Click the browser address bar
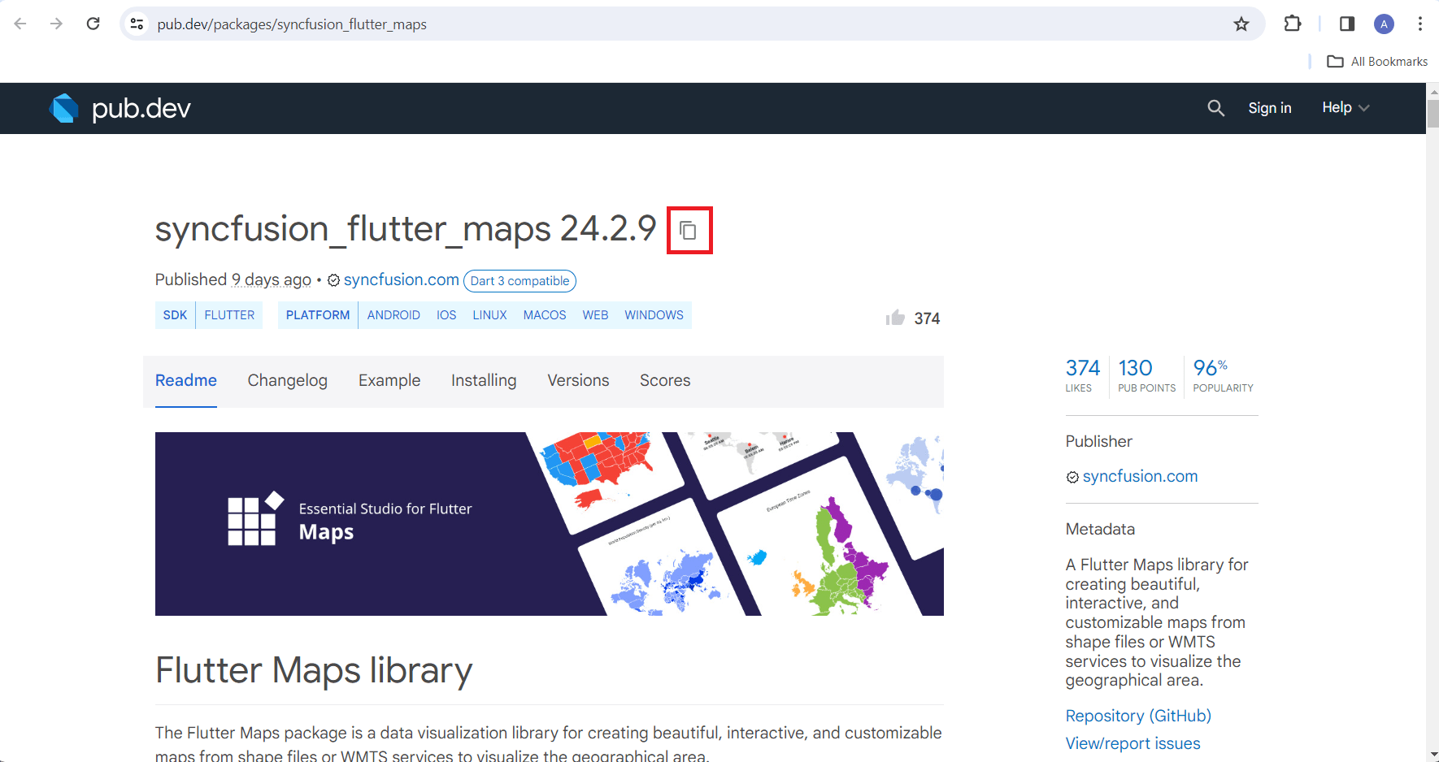Viewport: 1439px width, 762px height. point(691,24)
